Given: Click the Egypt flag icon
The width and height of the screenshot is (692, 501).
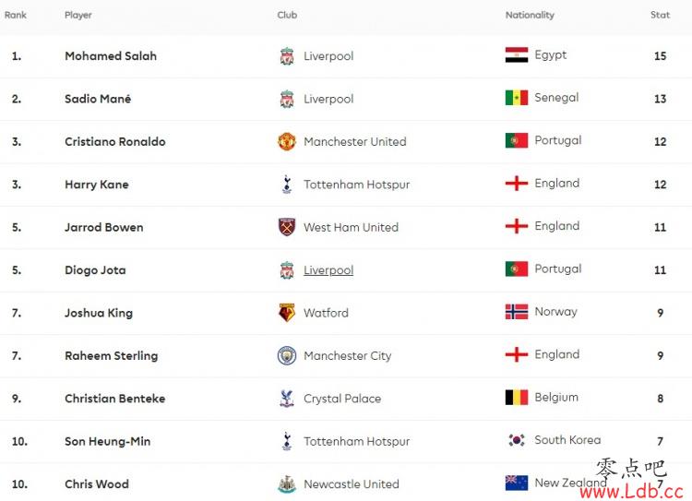Looking at the screenshot, I should [517, 54].
